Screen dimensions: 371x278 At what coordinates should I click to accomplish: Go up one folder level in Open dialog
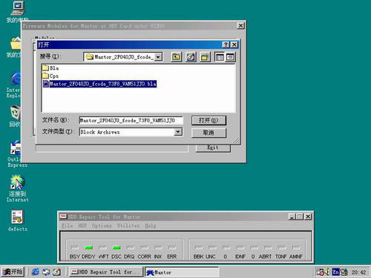click(x=176, y=57)
